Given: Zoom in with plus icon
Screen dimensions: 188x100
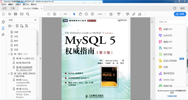Looking at the screenshot, I should pyautogui.click(x=92, y=14).
